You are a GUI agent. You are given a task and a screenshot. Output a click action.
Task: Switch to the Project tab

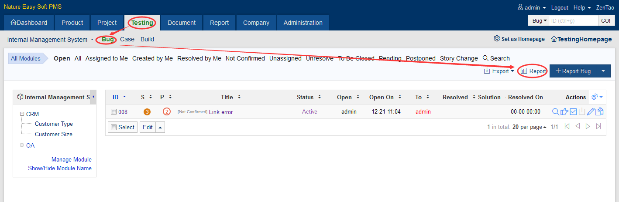[x=107, y=23]
